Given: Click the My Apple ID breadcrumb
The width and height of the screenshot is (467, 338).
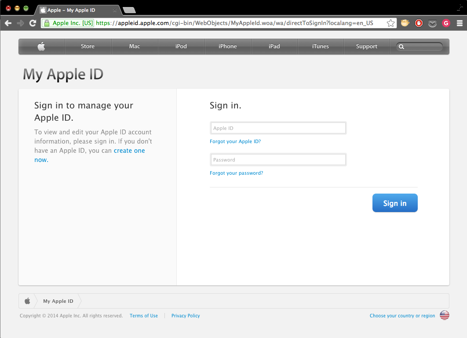Looking at the screenshot, I should pyautogui.click(x=58, y=301).
